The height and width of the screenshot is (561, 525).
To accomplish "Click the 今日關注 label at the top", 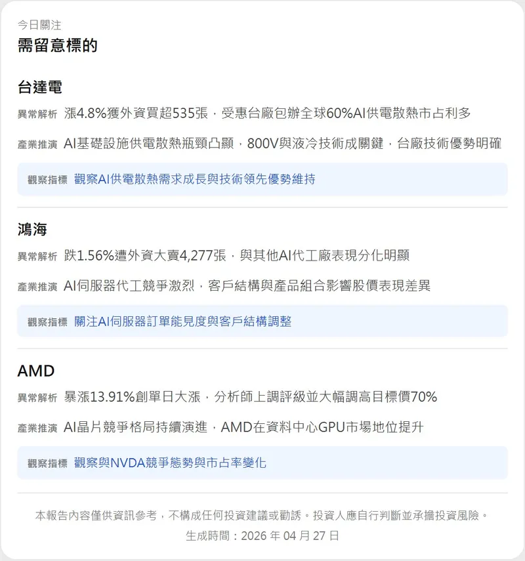I will [39, 25].
